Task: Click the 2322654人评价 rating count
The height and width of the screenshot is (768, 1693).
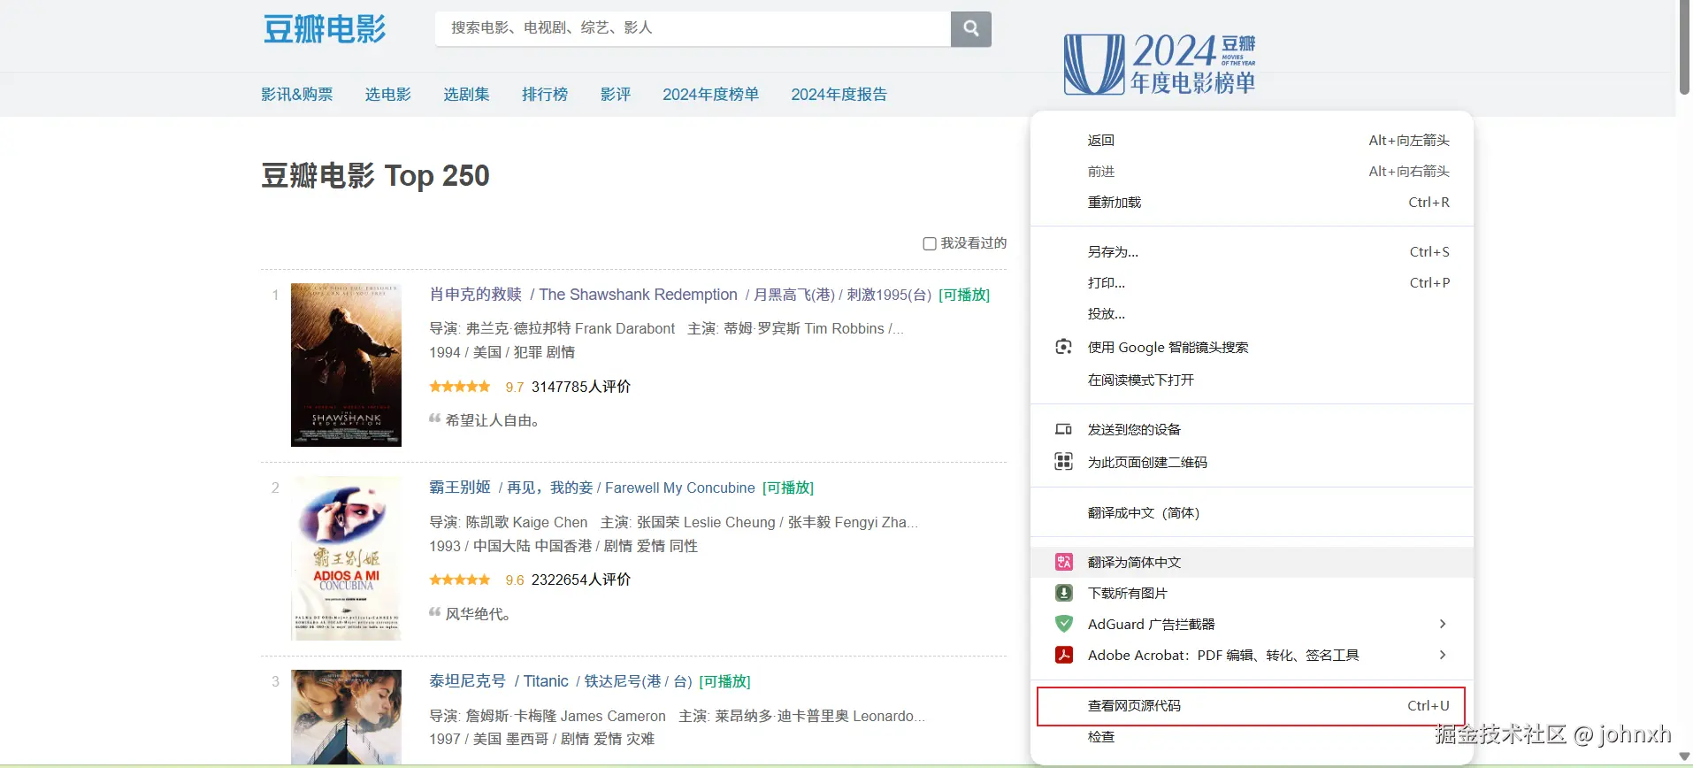Action: coord(581,580)
